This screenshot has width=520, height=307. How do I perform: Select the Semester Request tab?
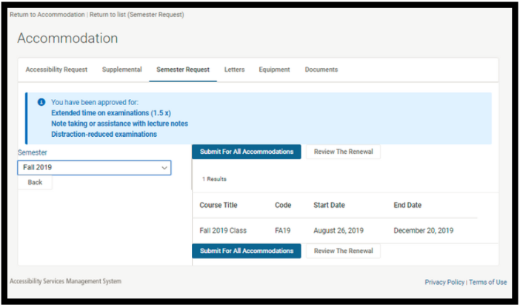click(182, 70)
